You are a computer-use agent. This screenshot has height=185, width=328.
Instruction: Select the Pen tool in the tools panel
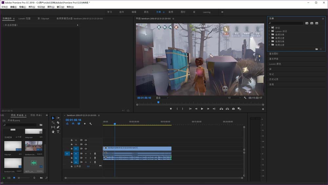(58, 127)
